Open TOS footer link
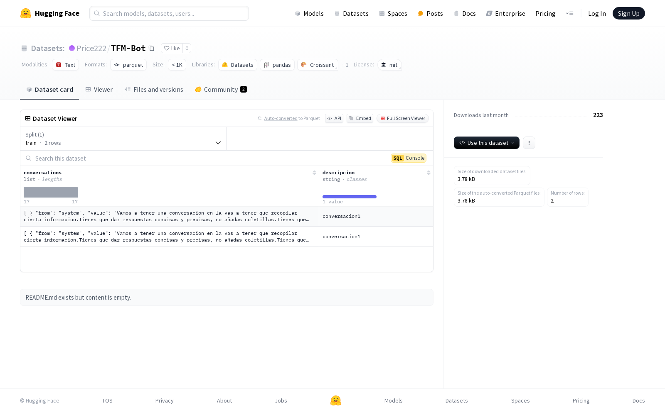The height and width of the screenshot is (415, 665). coord(107,400)
